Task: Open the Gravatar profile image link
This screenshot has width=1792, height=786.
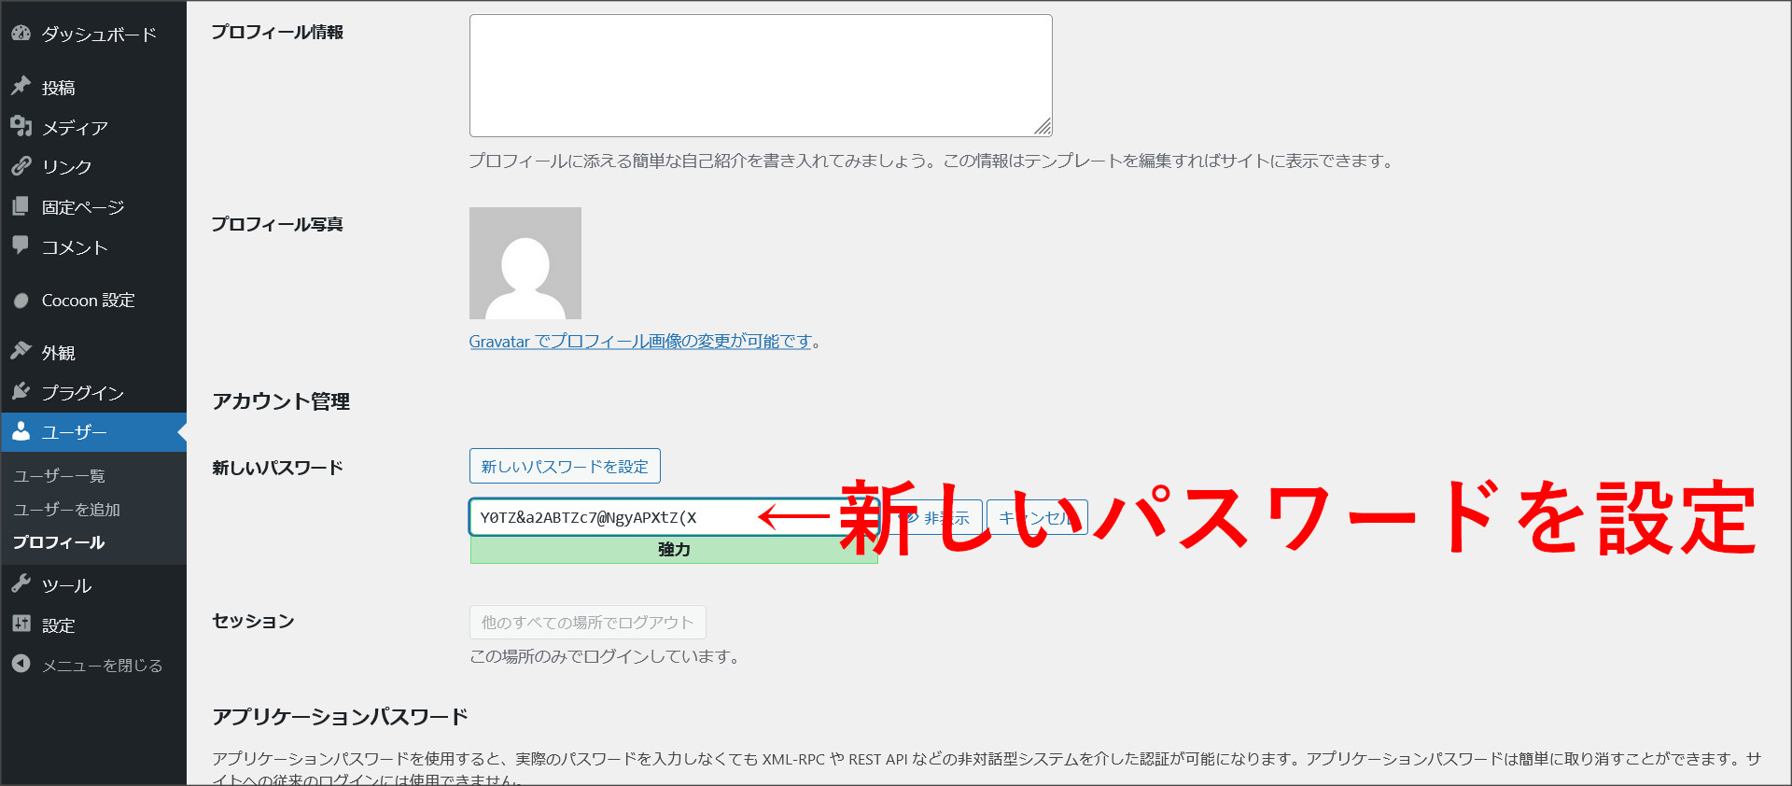Action: (640, 342)
